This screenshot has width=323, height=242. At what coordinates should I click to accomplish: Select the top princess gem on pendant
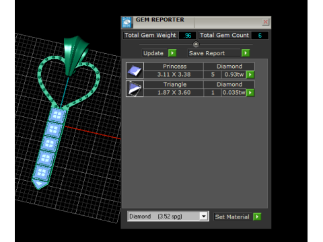tap(57, 116)
